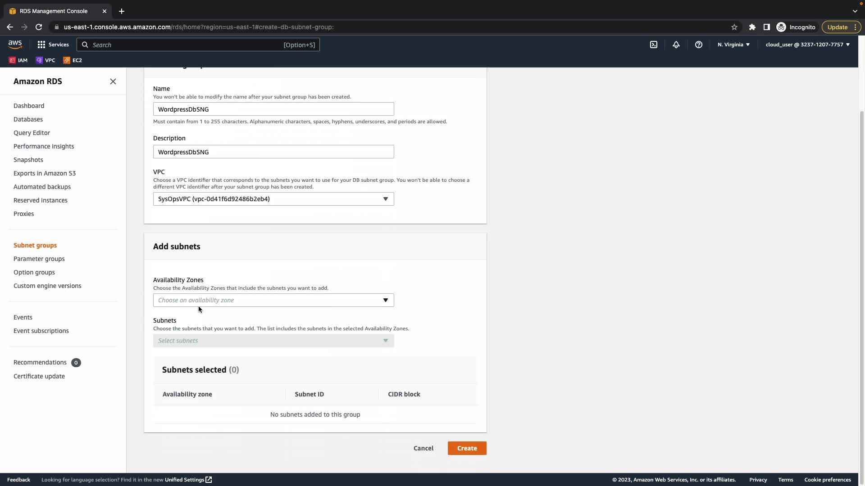Bookmark the page with the star icon

tap(734, 27)
